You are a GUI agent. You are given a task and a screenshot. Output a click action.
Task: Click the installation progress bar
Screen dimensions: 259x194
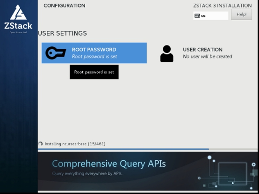pyautogui.click(x=148, y=149)
